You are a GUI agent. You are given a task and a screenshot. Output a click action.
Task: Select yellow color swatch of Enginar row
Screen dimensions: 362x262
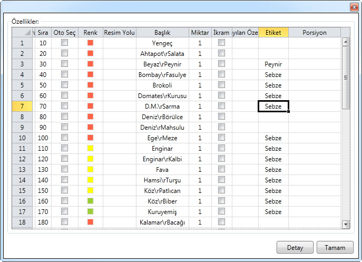[90, 148]
